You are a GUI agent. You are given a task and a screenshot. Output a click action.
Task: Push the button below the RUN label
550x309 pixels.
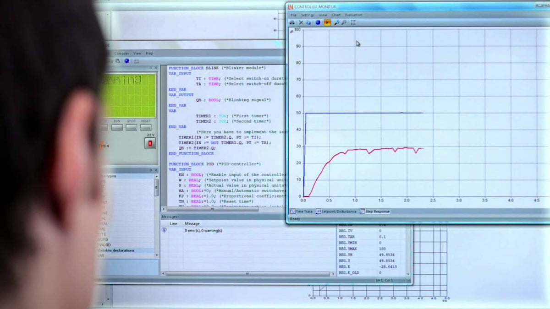pyautogui.click(x=117, y=127)
